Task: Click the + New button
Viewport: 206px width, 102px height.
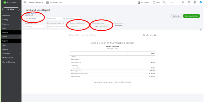Action: pyautogui.click(x=11, y=9)
